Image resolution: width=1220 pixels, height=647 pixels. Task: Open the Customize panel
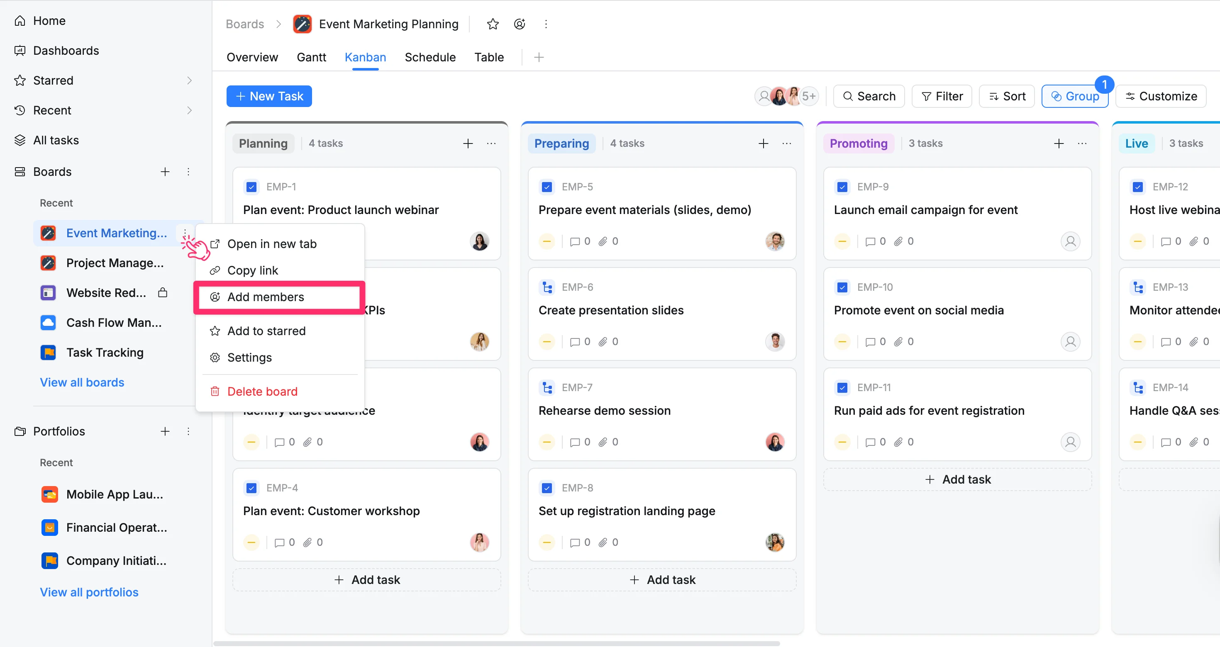click(1161, 96)
